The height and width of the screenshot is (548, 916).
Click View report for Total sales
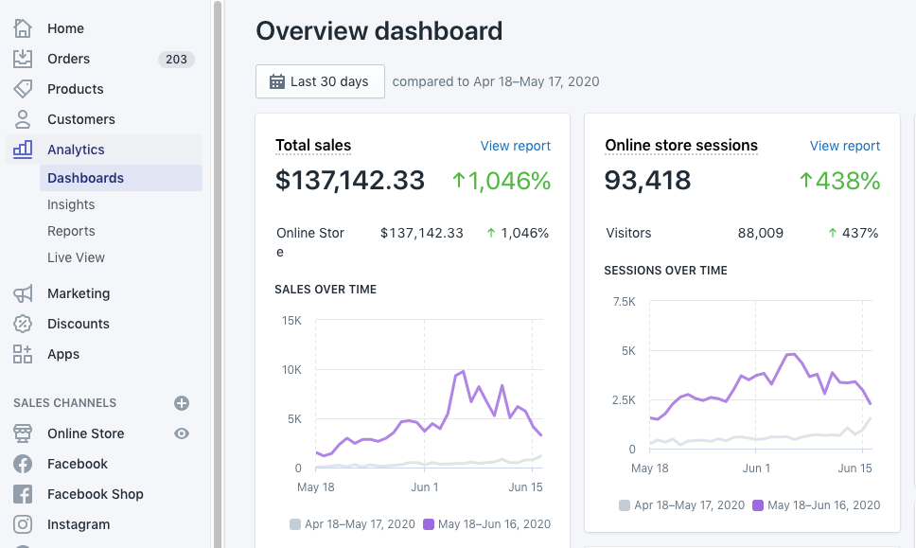coord(515,145)
